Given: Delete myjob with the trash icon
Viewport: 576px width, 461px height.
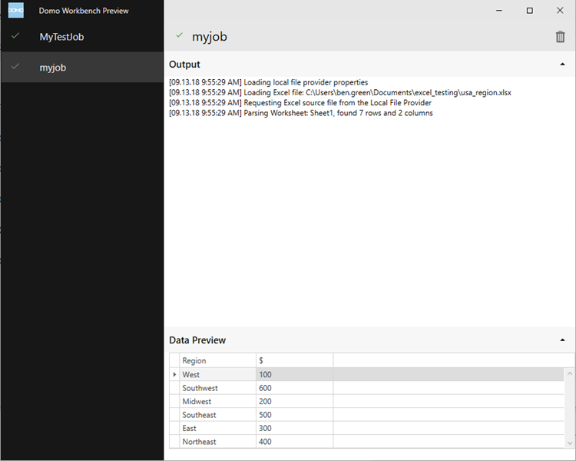Looking at the screenshot, I should (560, 37).
